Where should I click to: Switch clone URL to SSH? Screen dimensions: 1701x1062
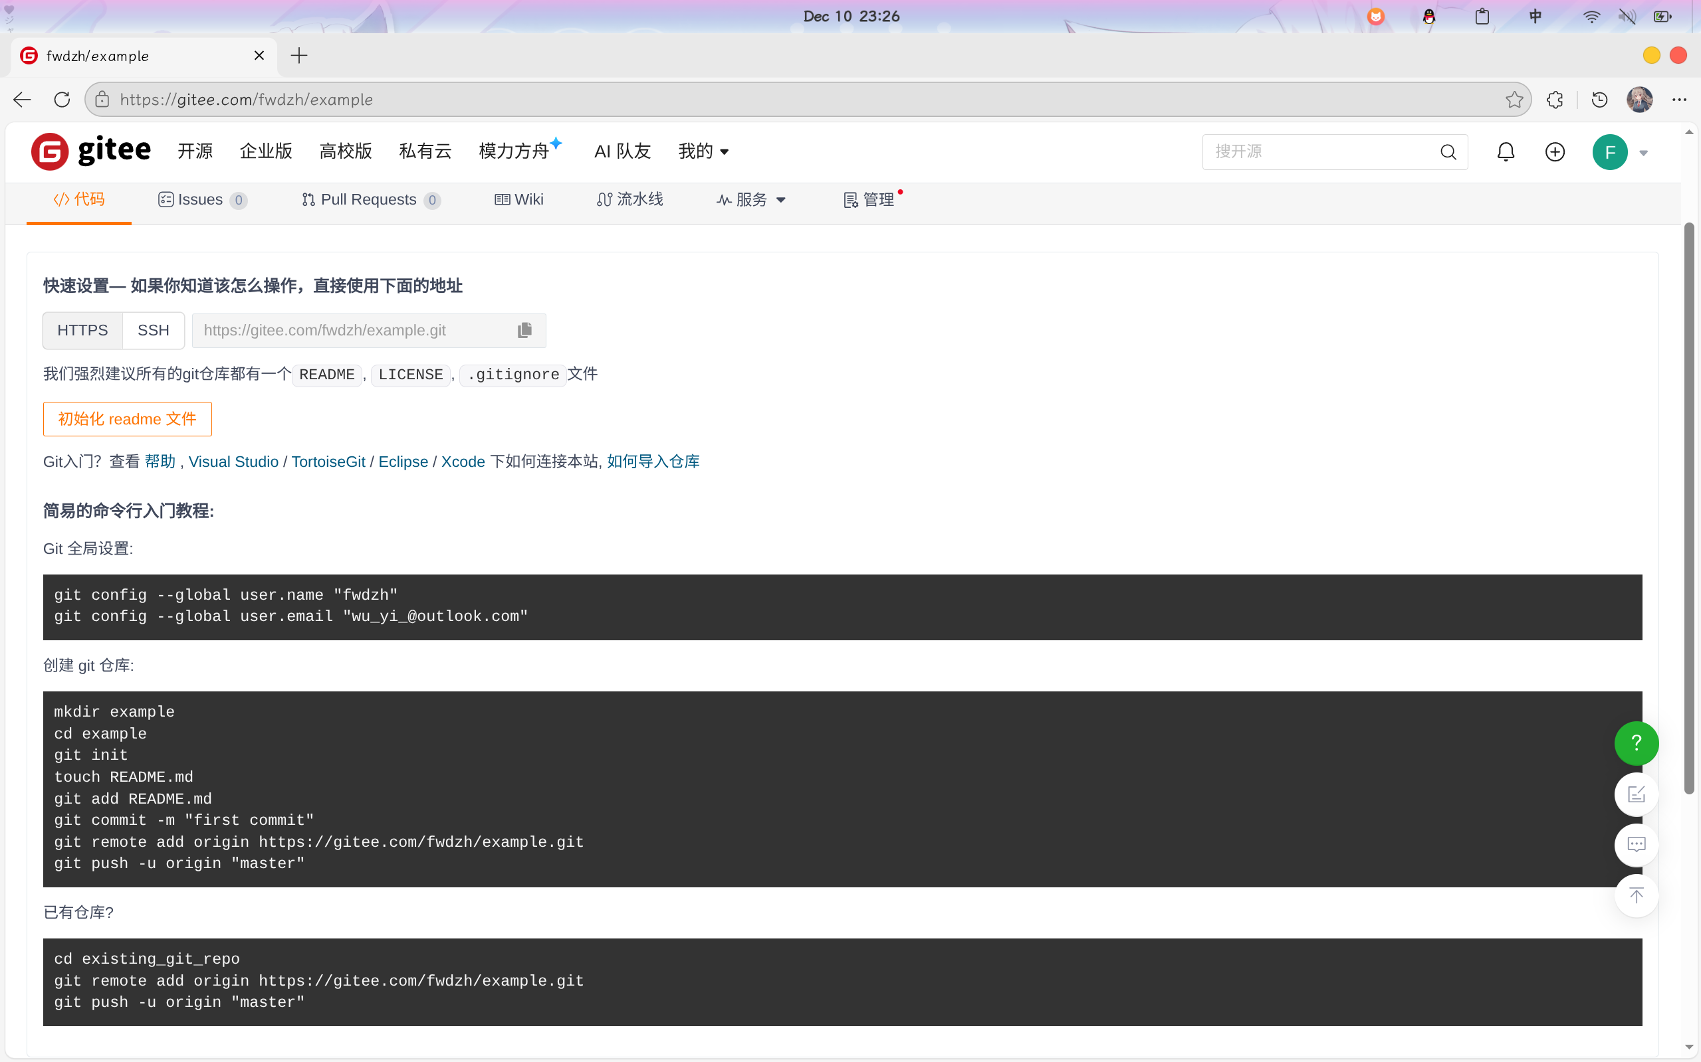(154, 330)
